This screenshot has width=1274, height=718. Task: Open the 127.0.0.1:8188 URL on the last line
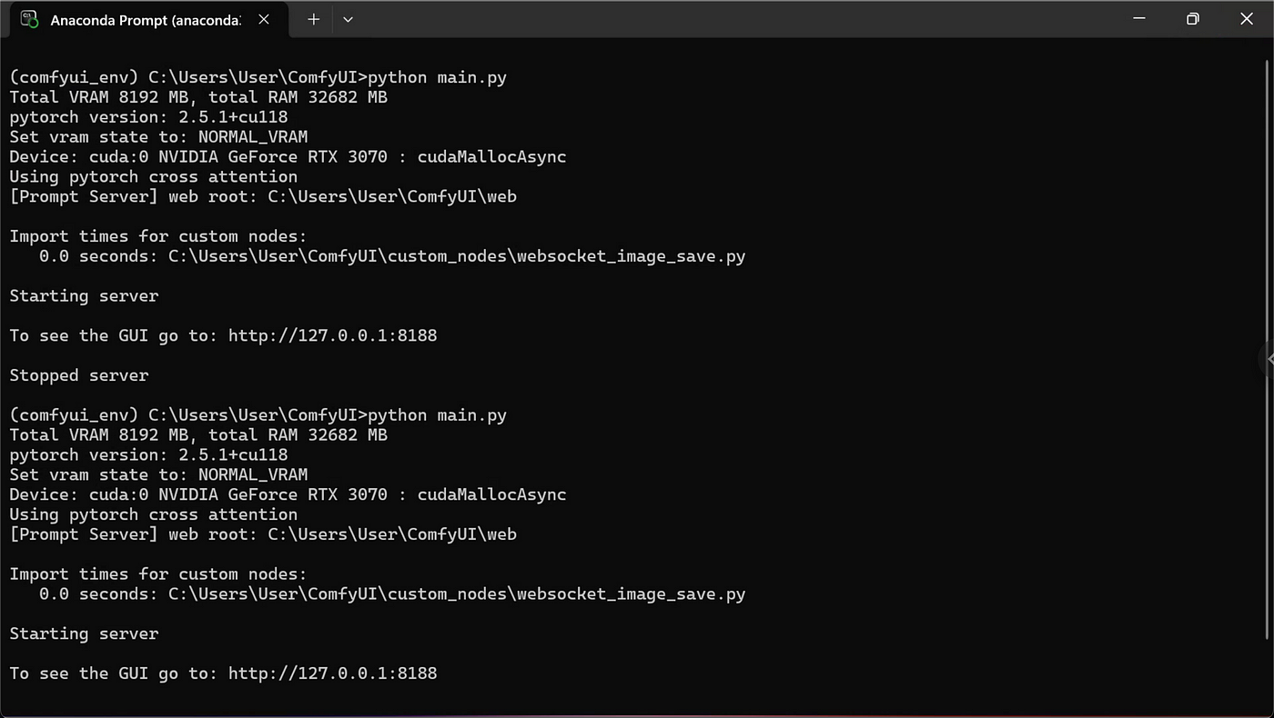(332, 673)
